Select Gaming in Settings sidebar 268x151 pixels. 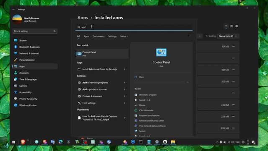(35, 86)
